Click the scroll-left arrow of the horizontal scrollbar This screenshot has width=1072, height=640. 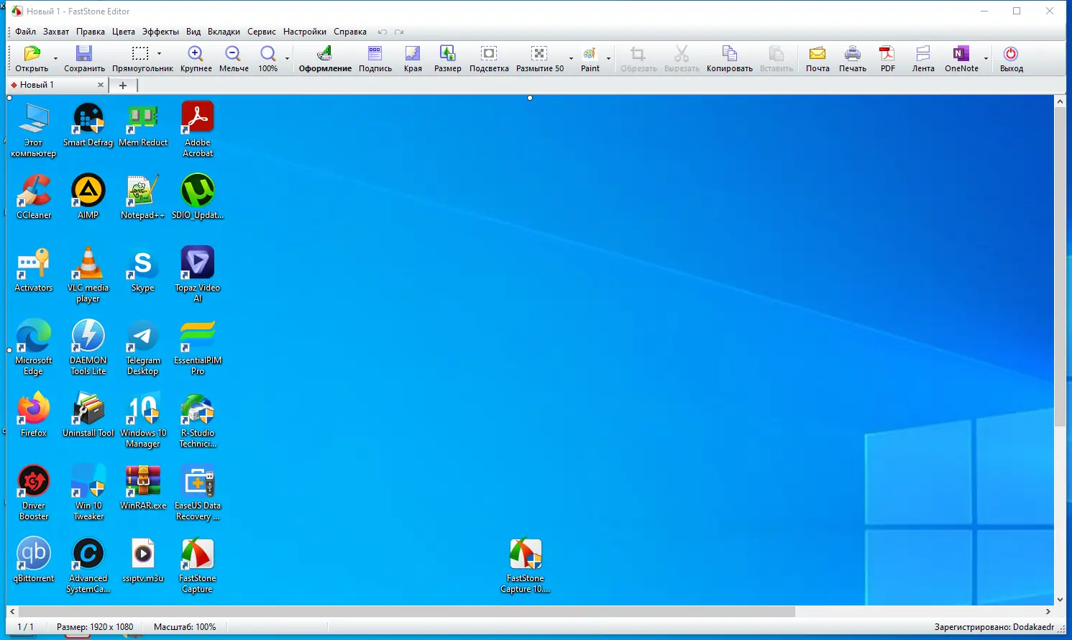click(12, 612)
